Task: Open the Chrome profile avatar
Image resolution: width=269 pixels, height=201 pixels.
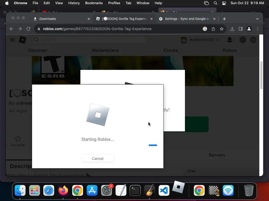Action: point(249,29)
